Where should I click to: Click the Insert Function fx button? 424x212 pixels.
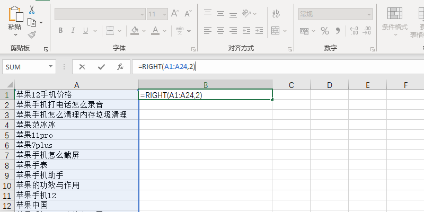(x=120, y=67)
